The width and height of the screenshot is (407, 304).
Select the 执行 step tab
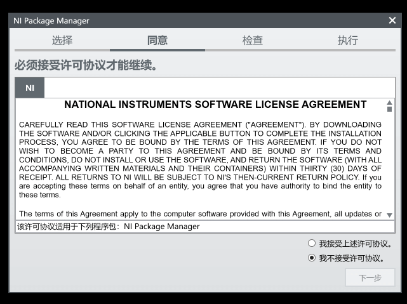click(348, 41)
